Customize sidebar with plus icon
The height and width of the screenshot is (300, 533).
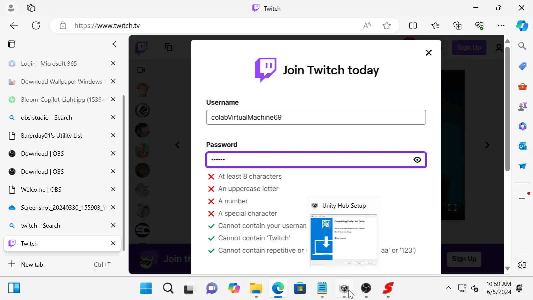pos(522,198)
